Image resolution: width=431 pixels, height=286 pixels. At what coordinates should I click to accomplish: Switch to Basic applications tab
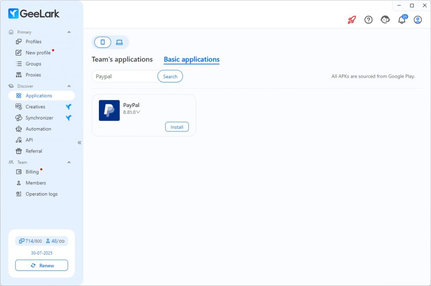pos(192,59)
